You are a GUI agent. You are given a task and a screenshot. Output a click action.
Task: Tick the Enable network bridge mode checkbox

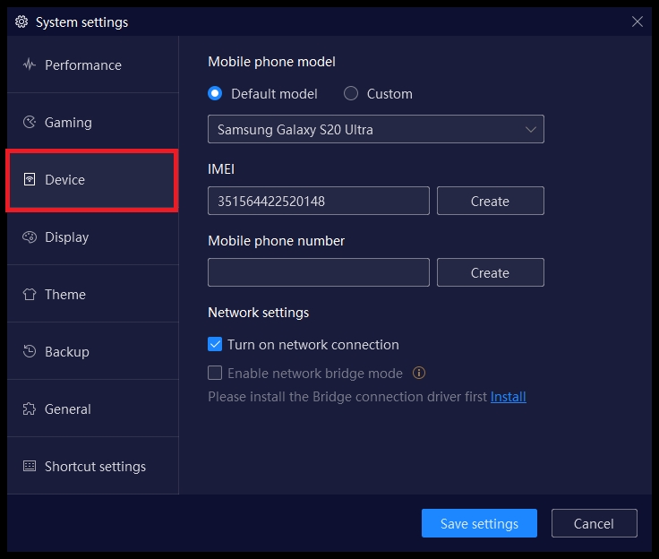point(215,374)
